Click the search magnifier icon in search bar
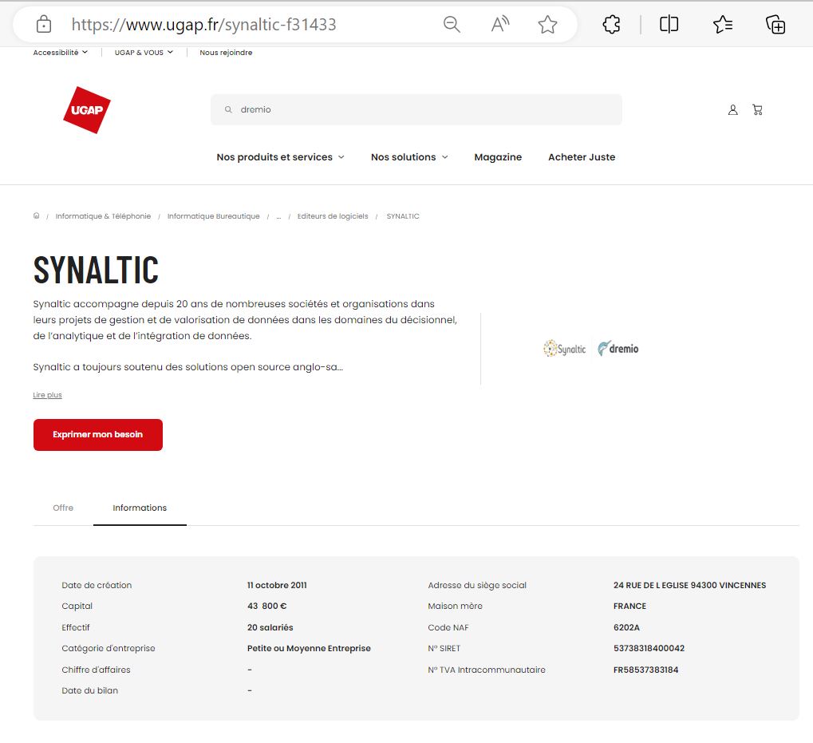This screenshot has width=813, height=743. (x=228, y=110)
